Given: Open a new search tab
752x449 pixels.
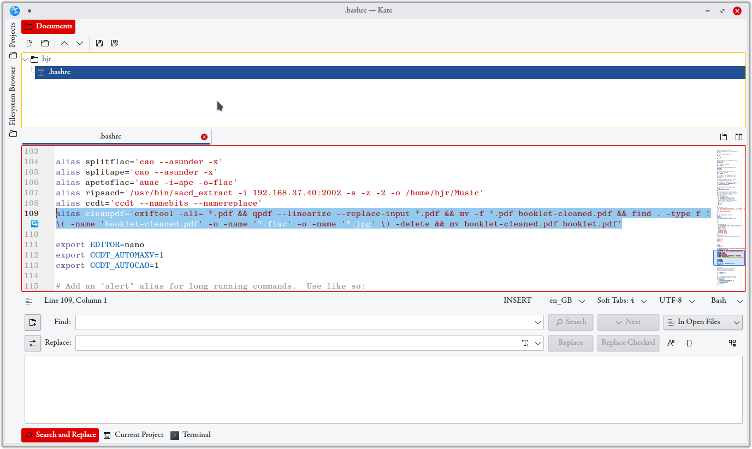Looking at the screenshot, I should pyautogui.click(x=32, y=322).
